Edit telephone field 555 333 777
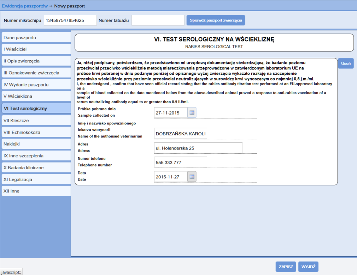Screen dimensions: 357x275 tap(181, 163)
